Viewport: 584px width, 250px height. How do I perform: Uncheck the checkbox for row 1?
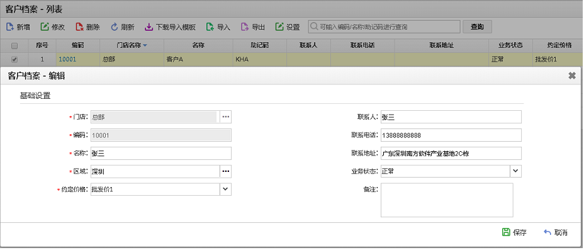point(14,59)
